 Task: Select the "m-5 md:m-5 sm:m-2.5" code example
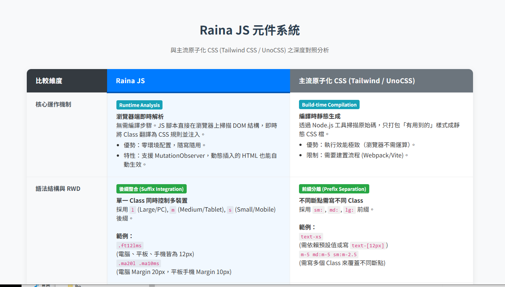[329, 254]
